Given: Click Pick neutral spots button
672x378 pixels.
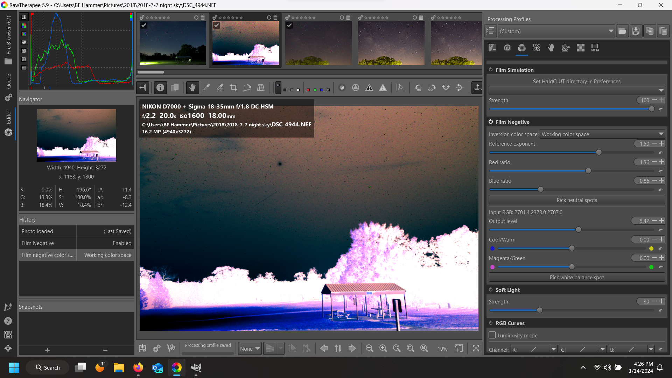Looking at the screenshot, I should [x=576, y=200].
